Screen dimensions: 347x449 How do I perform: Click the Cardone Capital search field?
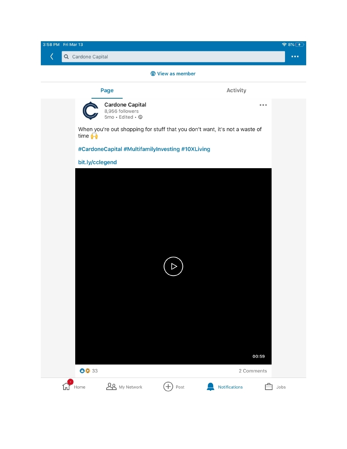[x=173, y=57]
